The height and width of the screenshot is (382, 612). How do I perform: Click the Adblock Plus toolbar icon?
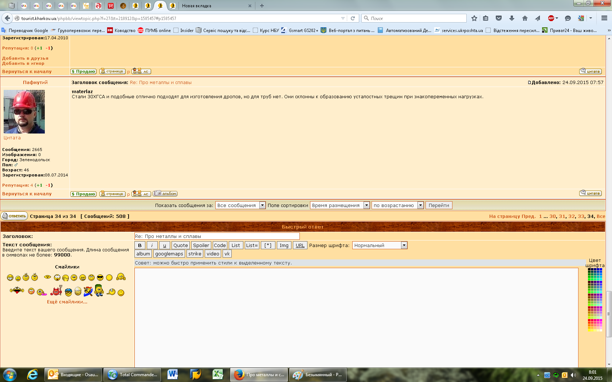(x=551, y=18)
